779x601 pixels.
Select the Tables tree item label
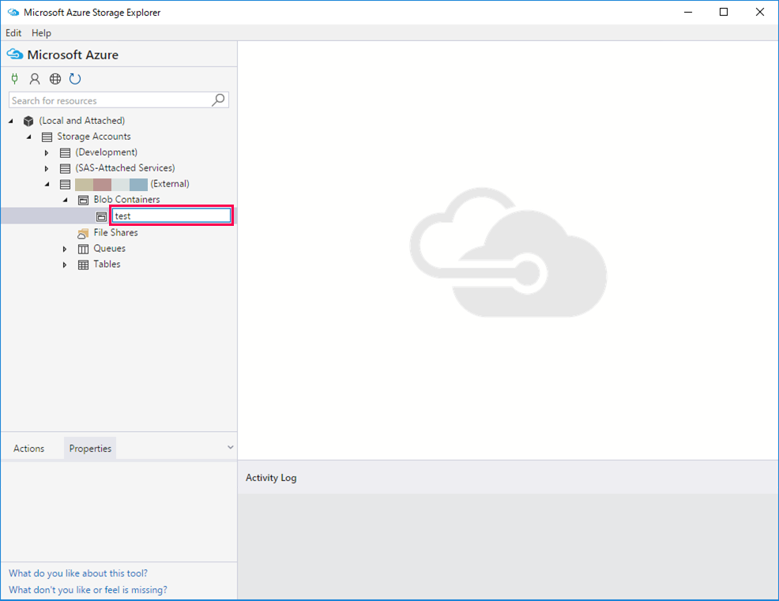[107, 265]
